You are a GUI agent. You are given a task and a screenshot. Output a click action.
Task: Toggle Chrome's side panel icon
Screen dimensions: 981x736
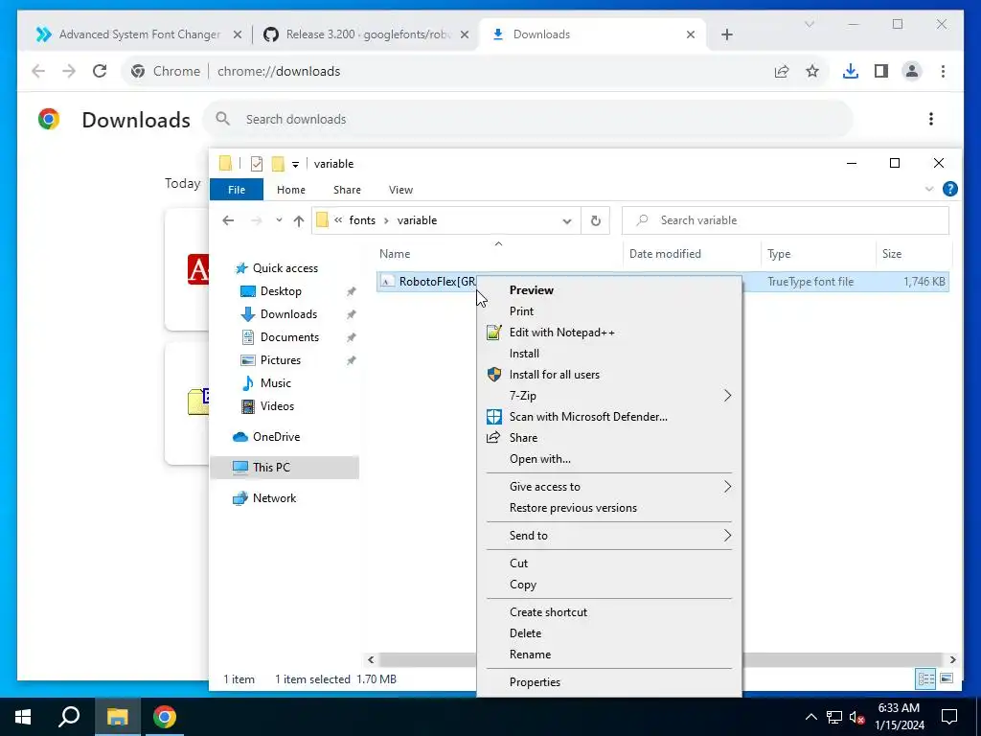[x=881, y=71]
